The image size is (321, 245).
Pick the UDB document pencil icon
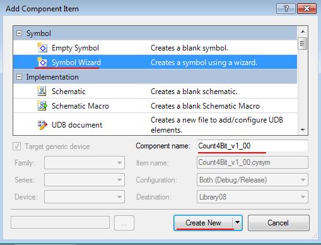pos(42,125)
